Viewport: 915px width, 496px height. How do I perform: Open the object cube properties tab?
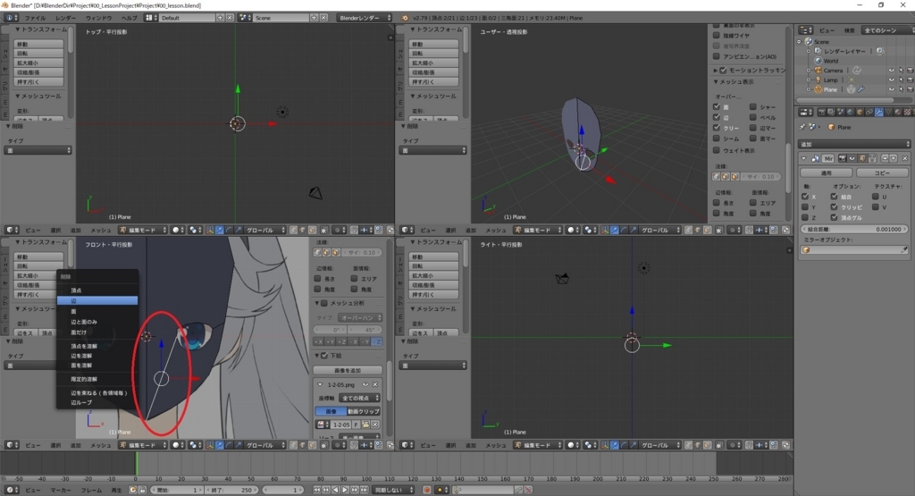860,112
